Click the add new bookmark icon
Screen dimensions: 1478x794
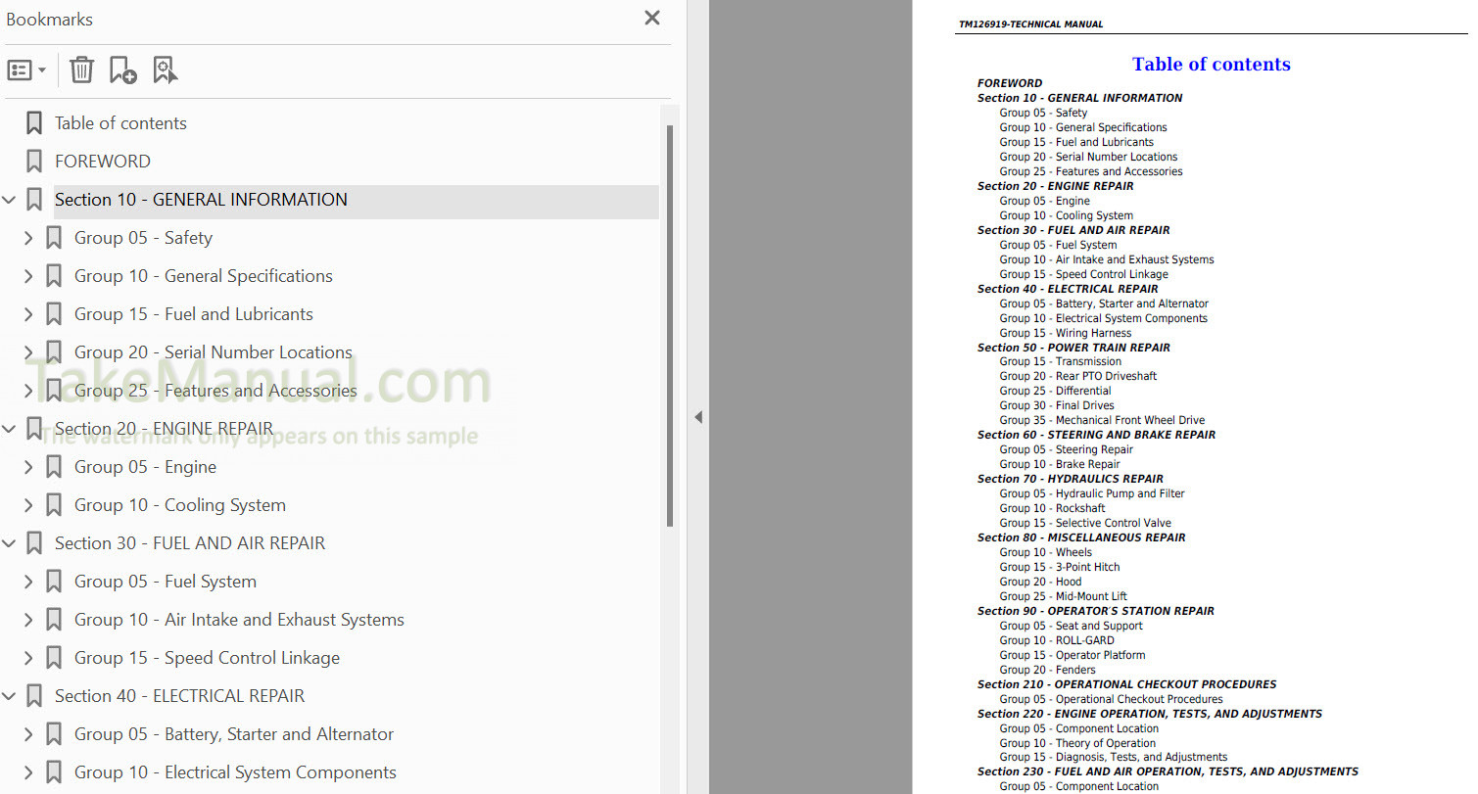point(122,70)
